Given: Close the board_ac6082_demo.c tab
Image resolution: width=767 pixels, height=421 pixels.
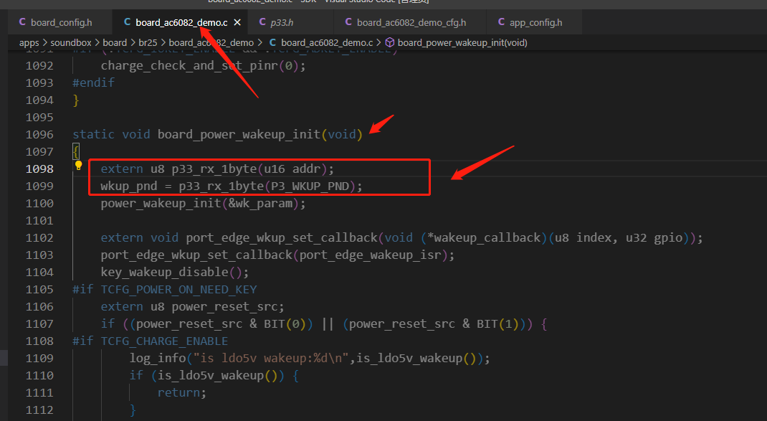Looking at the screenshot, I should (237, 22).
